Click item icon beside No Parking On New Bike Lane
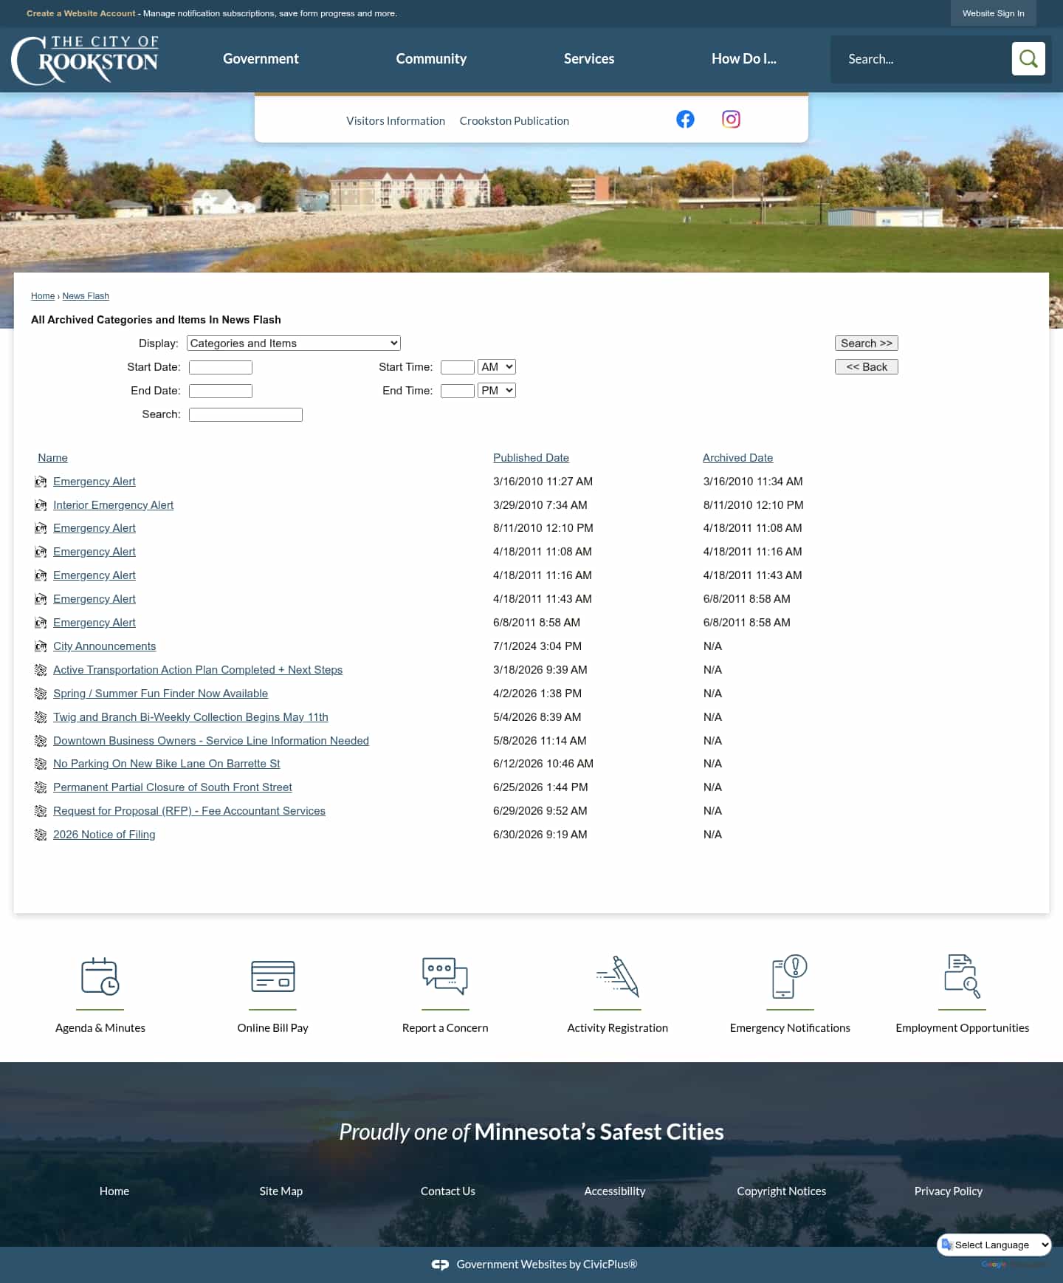This screenshot has height=1283, width=1063. 41,764
